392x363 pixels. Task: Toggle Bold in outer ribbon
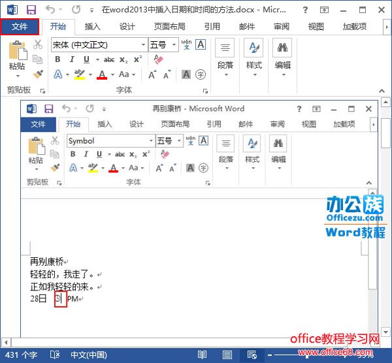pyautogui.click(x=57, y=59)
